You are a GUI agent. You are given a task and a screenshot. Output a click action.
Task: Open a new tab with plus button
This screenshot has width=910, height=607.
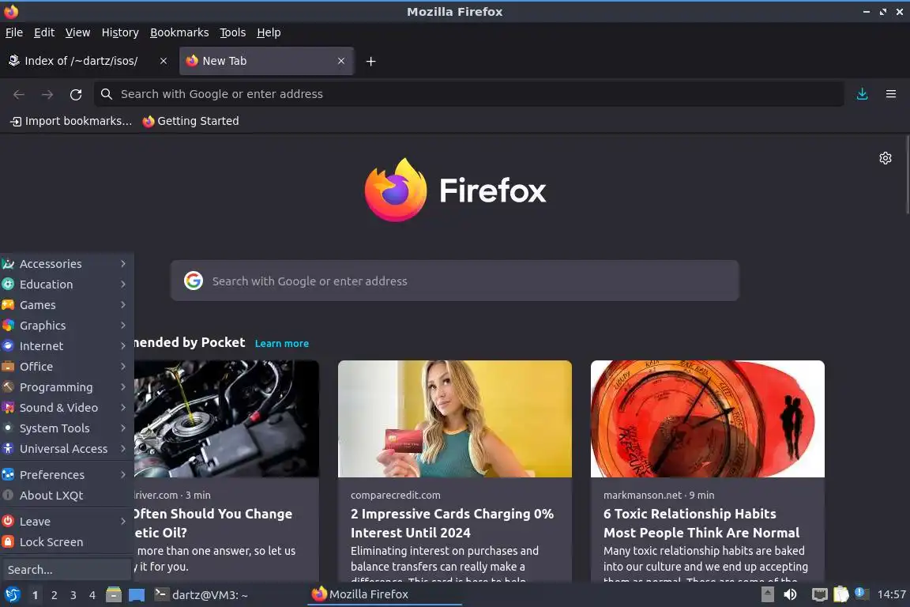point(370,61)
